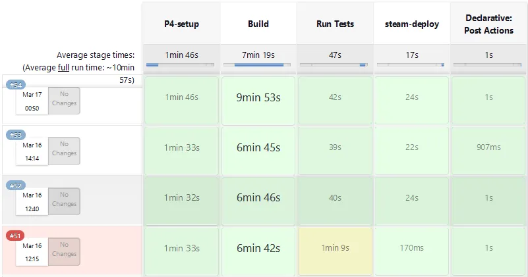Click the failed #51 build badge
The width and height of the screenshot is (528, 277).
click(16, 236)
